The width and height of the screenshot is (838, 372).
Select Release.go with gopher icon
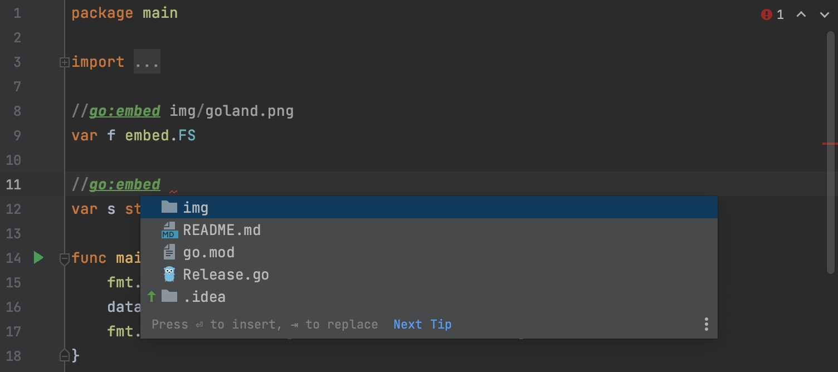click(x=428, y=275)
